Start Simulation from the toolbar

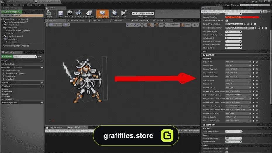(115, 14)
